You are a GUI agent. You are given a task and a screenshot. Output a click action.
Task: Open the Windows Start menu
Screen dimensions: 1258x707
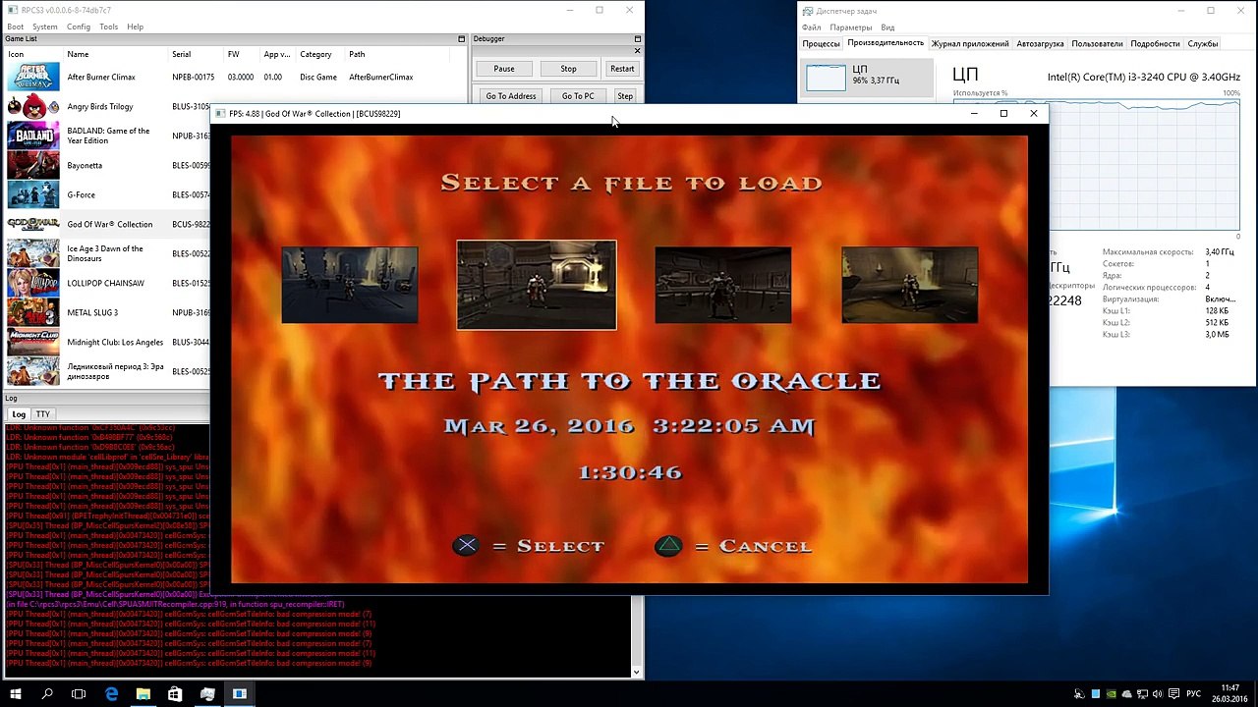[16, 694]
